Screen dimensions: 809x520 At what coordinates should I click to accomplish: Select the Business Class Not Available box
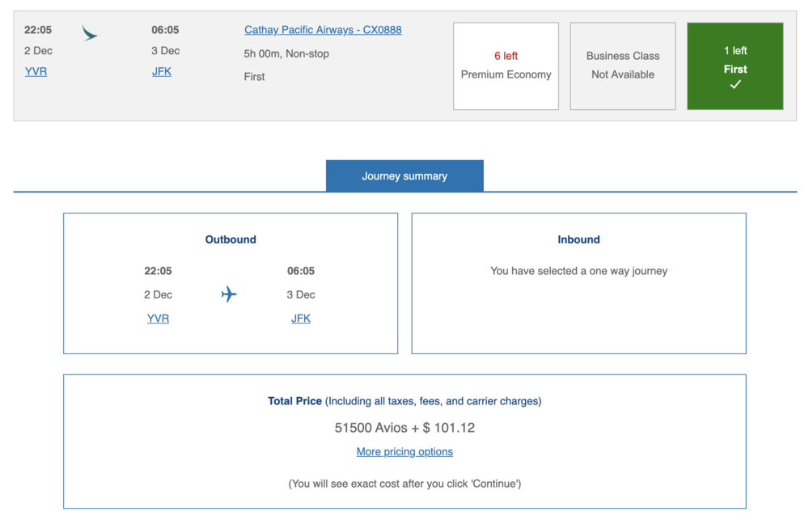tap(622, 66)
